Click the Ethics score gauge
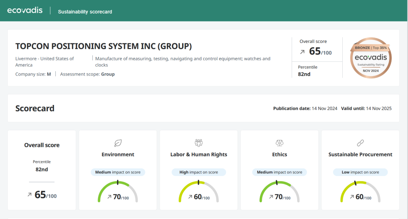Screen dimensions: 408x219 click(x=279, y=192)
